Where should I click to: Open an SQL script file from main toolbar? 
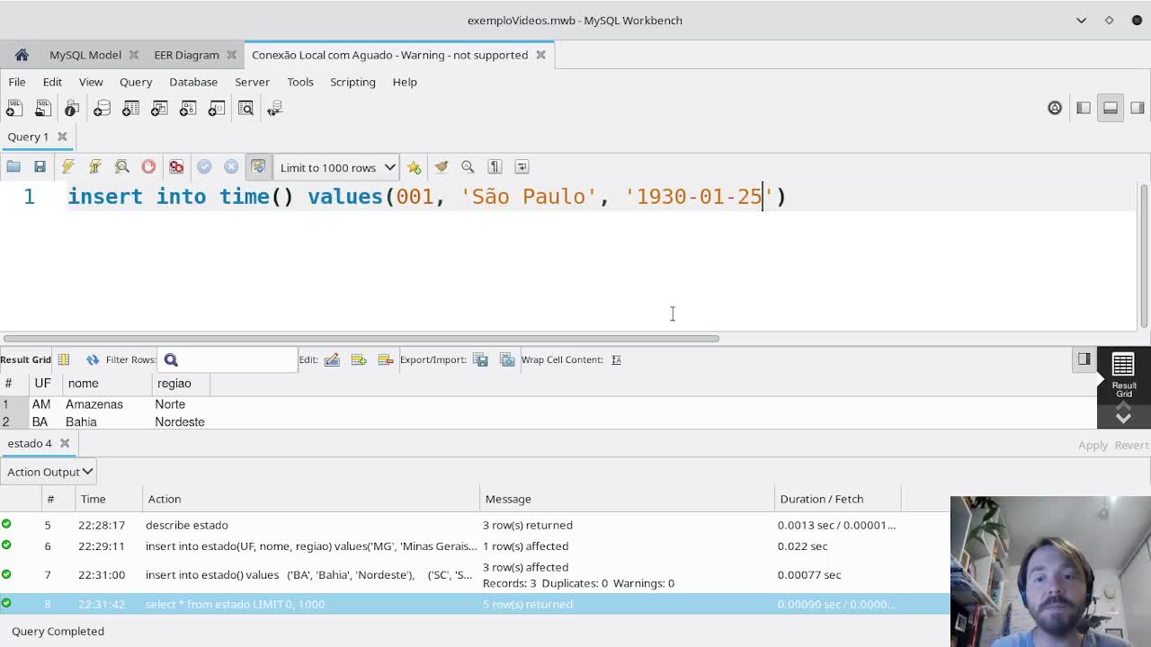(x=43, y=108)
